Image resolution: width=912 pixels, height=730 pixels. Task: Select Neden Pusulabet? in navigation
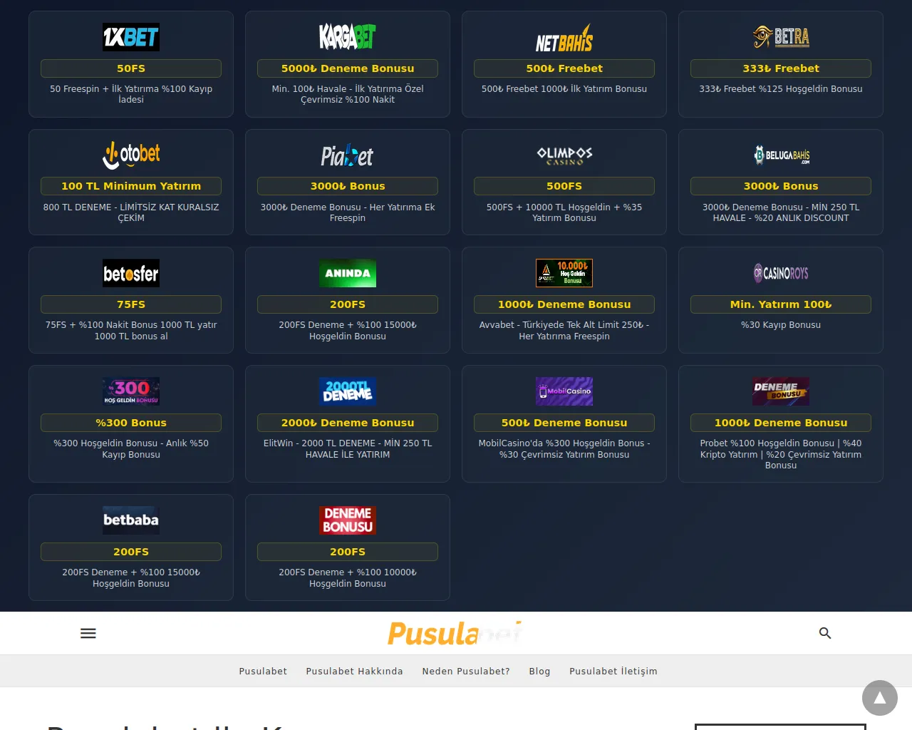pyautogui.click(x=466, y=671)
